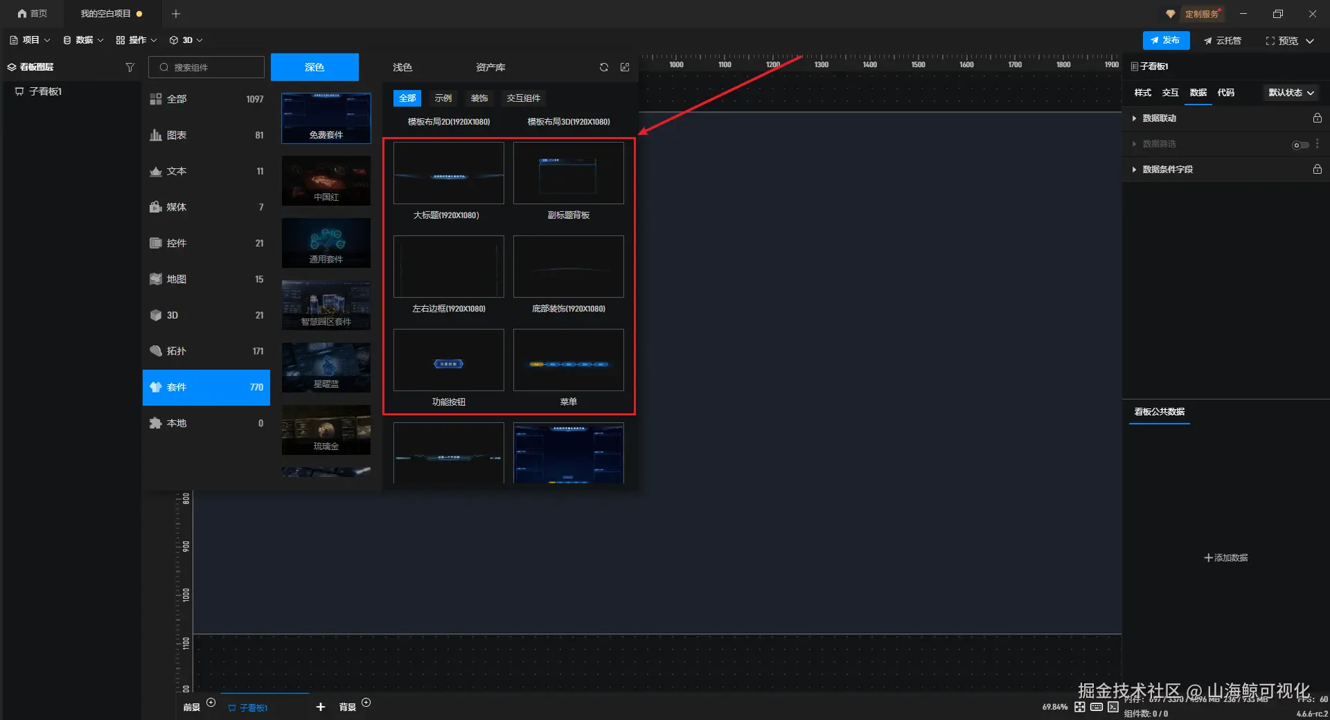The height and width of the screenshot is (720, 1330).
Task: Expand the 预览 dropdown arrow
Action: pyautogui.click(x=1310, y=41)
